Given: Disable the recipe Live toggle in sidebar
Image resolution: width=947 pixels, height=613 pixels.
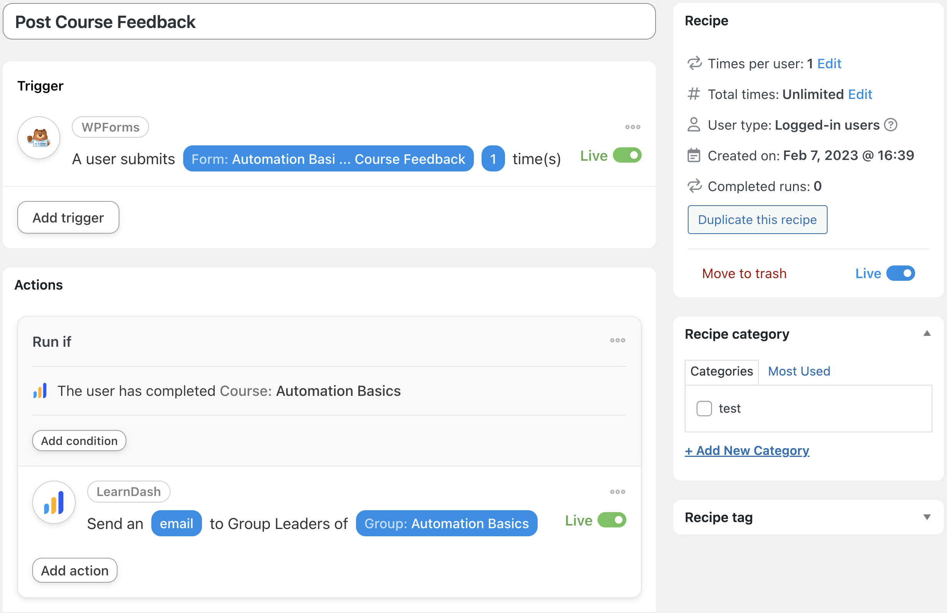Looking at the screenshot, I should click(902, 273).
